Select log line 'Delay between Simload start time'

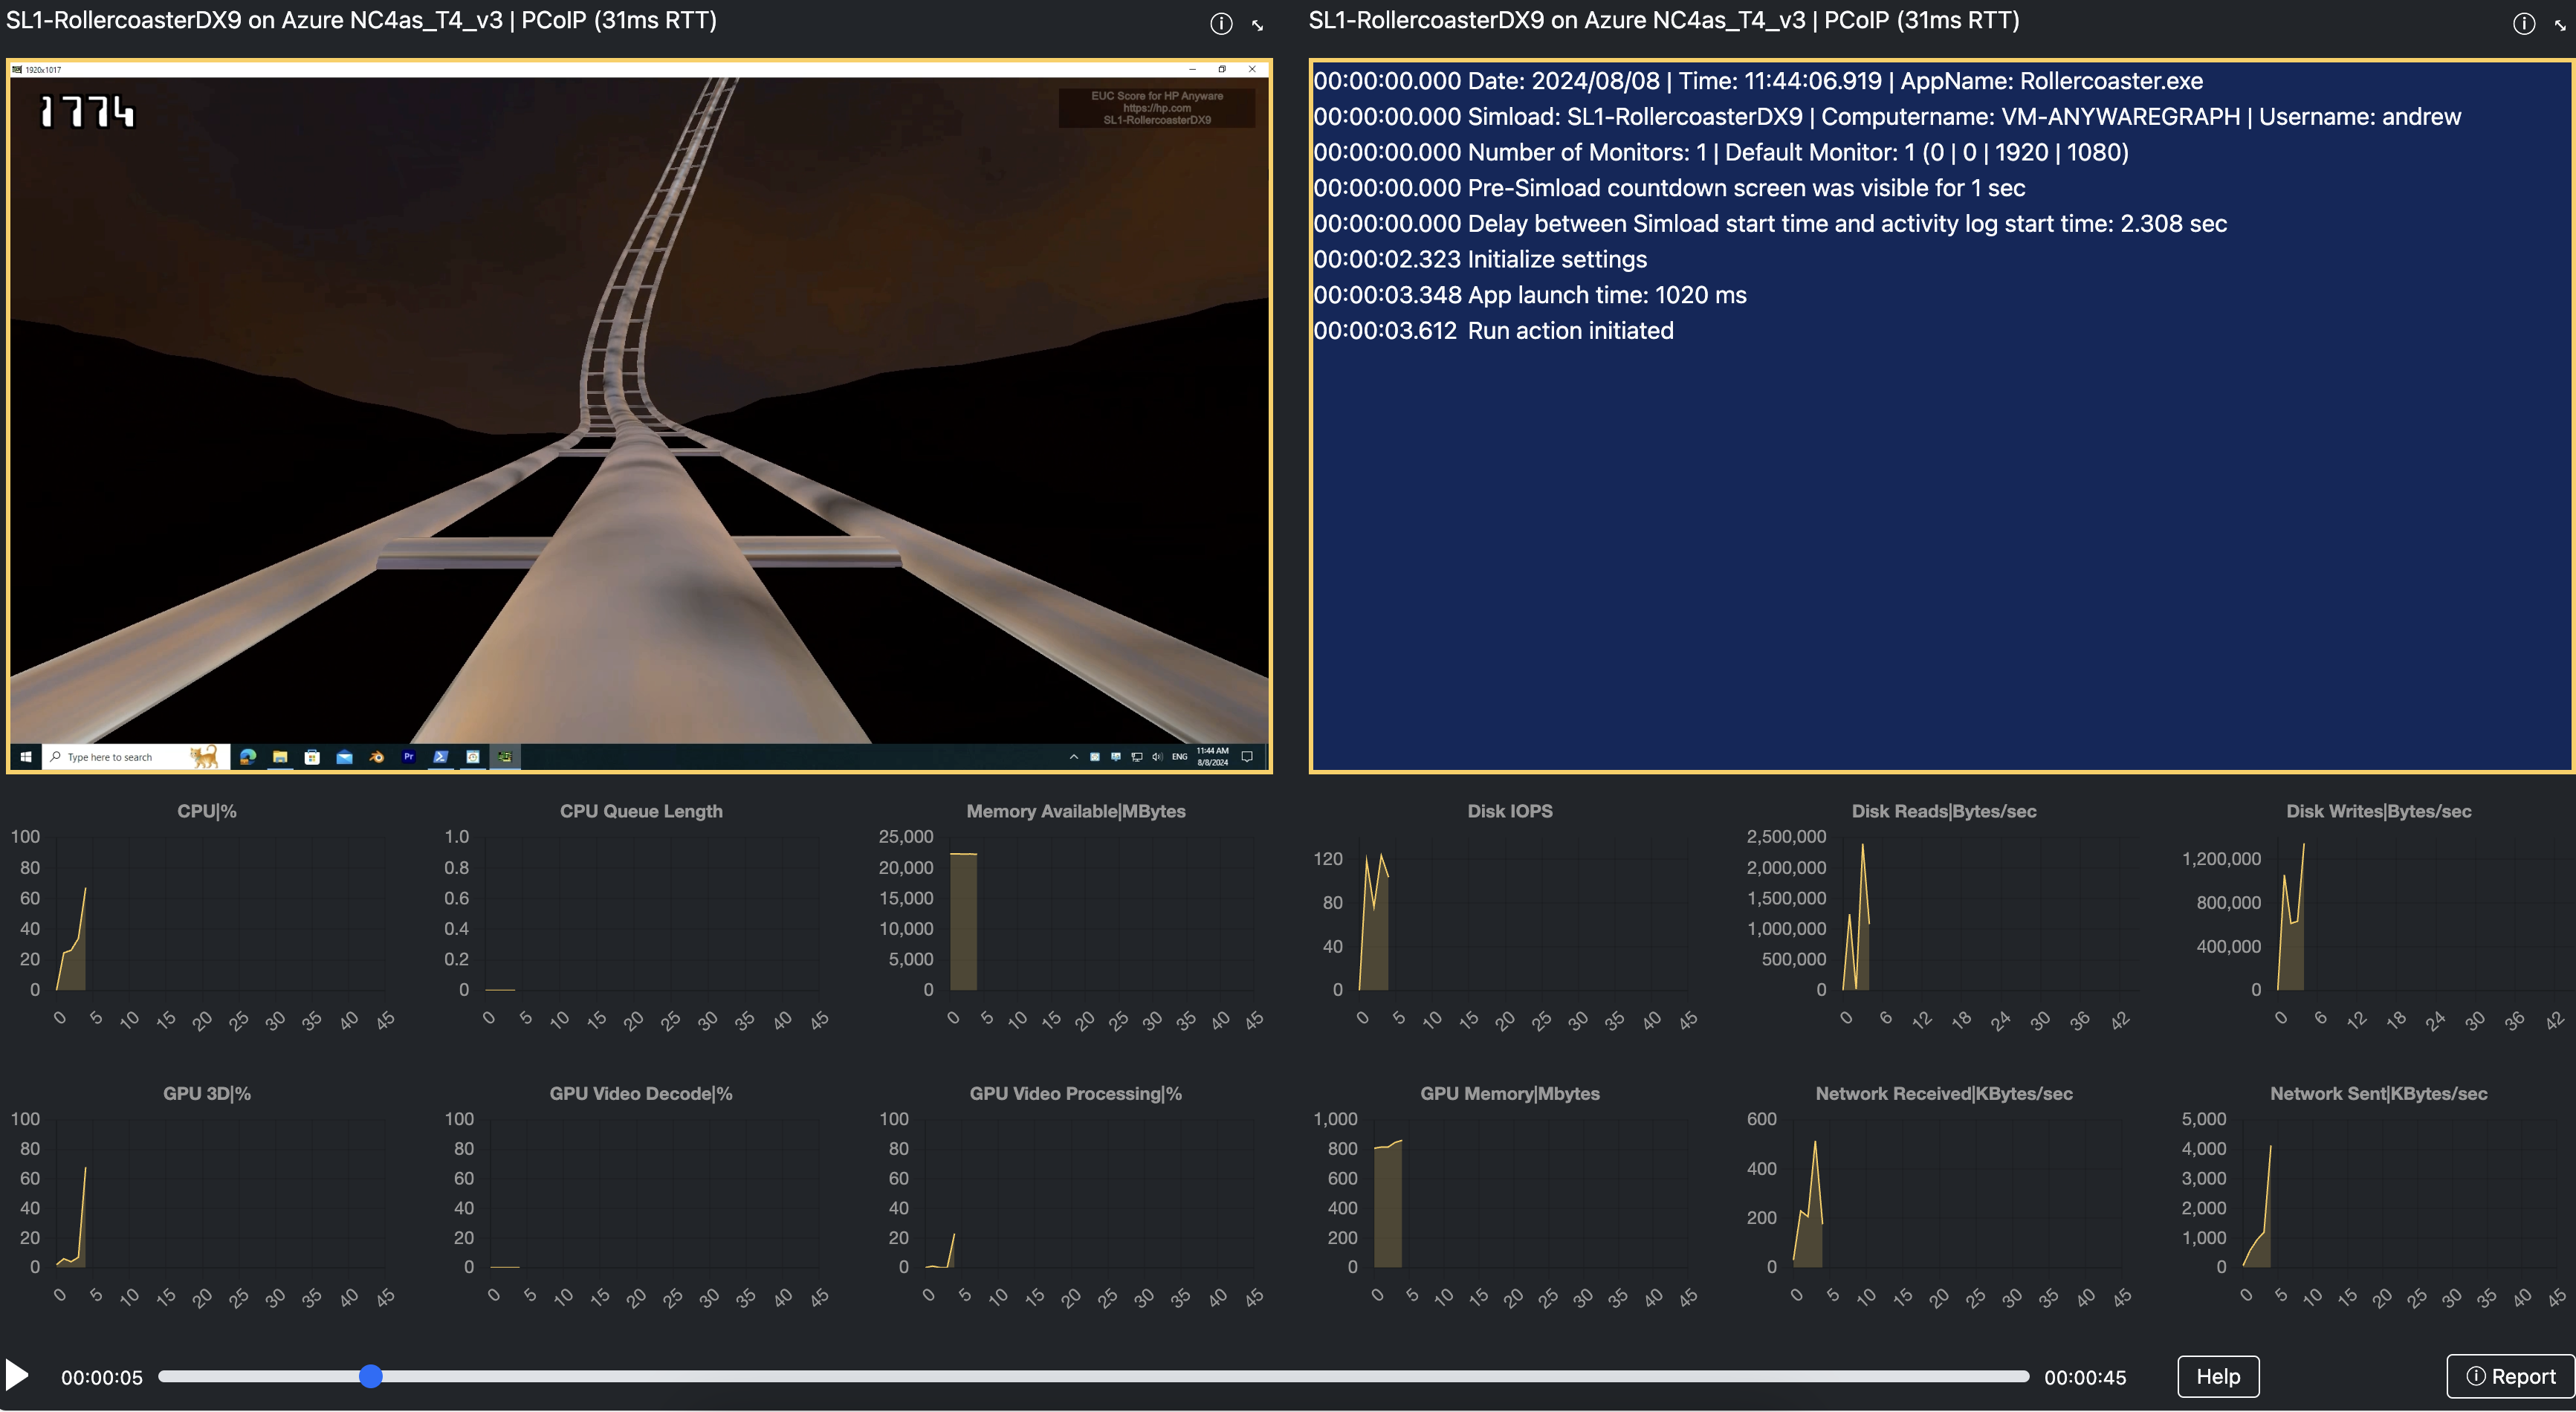click(1770, 224)
